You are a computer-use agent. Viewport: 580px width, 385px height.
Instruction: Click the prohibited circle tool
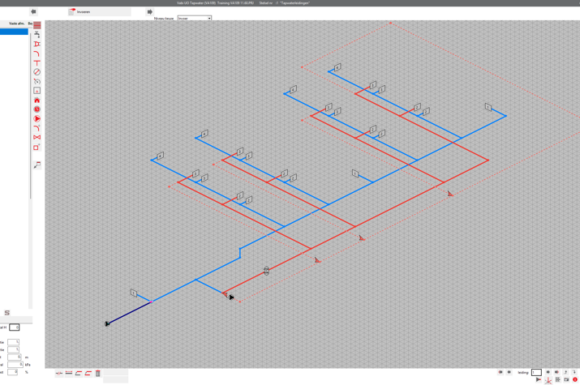pyautogui.click(x=37, y=72)
